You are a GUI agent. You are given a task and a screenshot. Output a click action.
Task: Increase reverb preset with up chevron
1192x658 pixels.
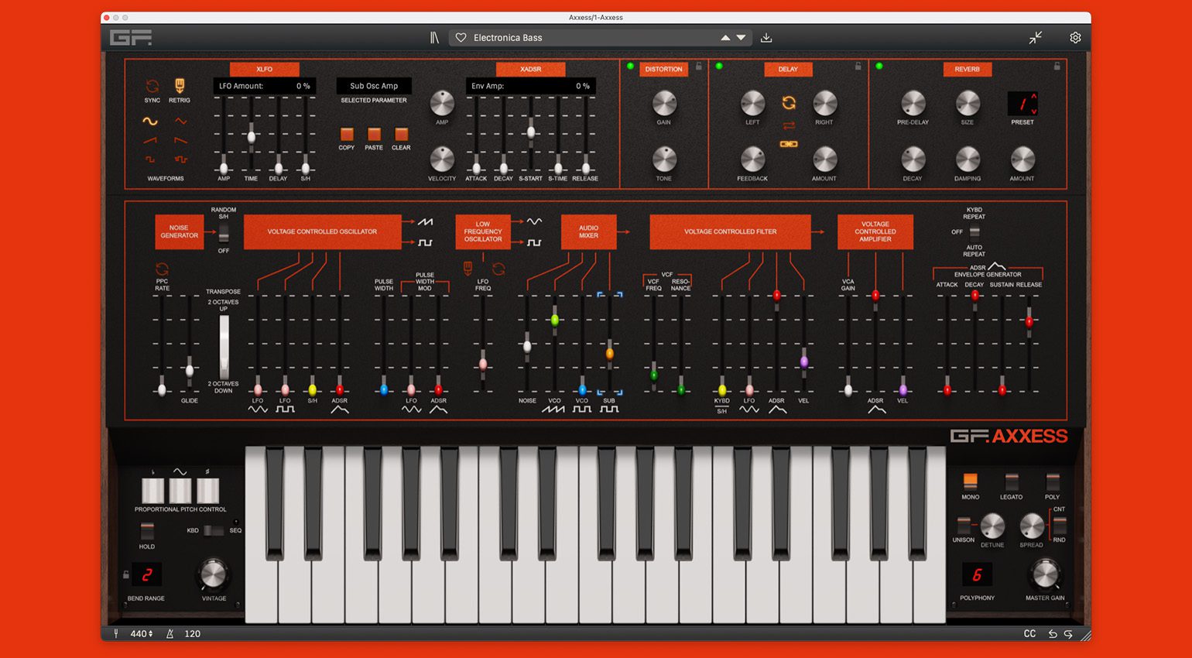pyautogui.click(x=1034, y=96)
